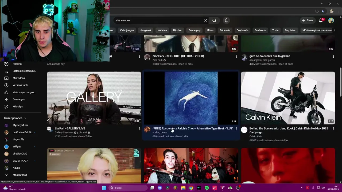The width and height of the screenshot is (342, 192).
Task: Play the Calvin Klein motorcycle thumbnail
Action: pyautogui.click(x=288, y=98)
